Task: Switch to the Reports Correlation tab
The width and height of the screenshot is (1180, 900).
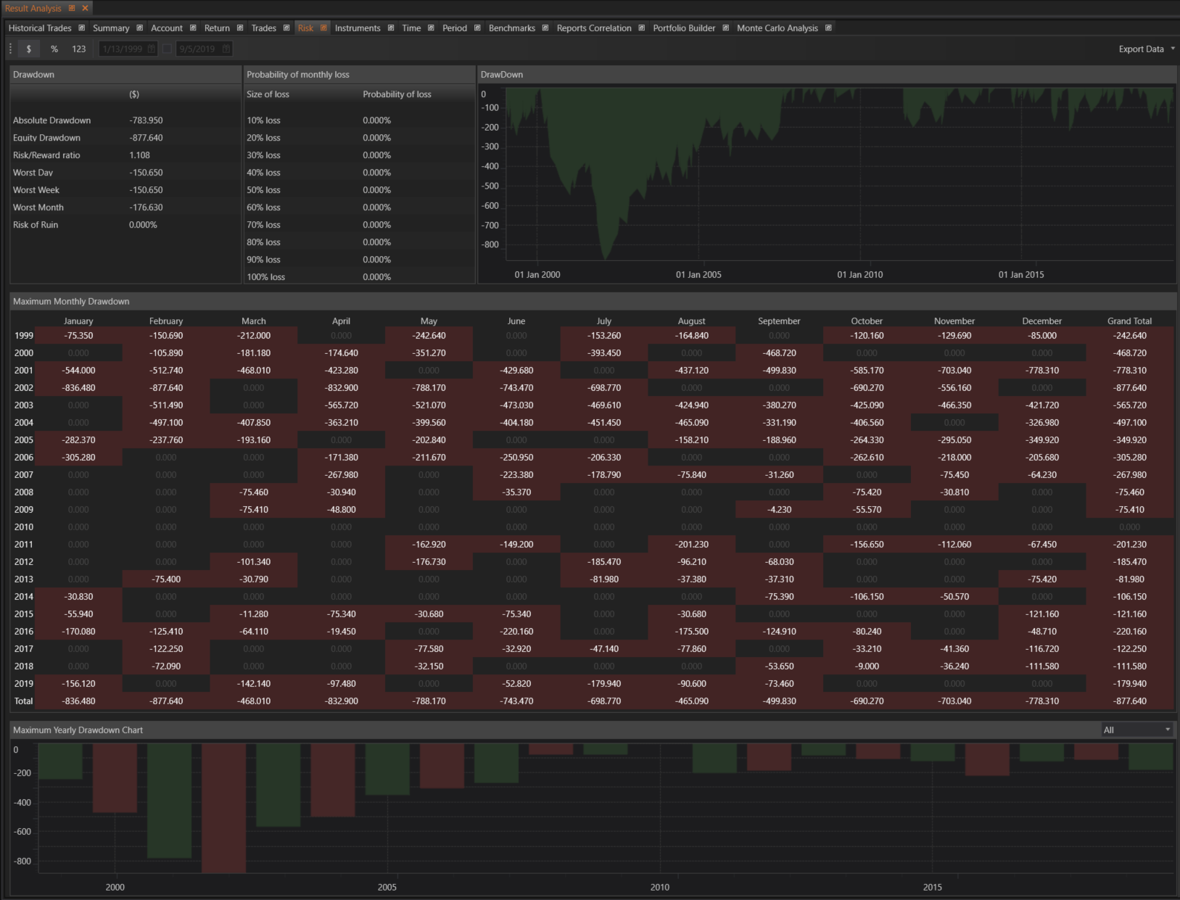Action: click(x=593, y=28)
